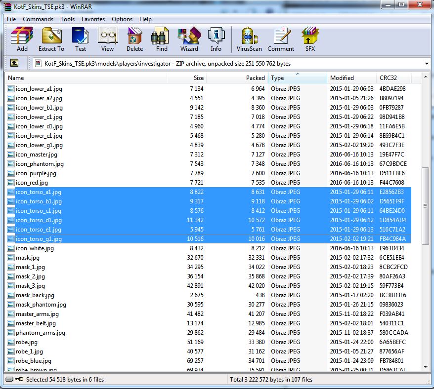Sort files by Size column

pos(186,78)
